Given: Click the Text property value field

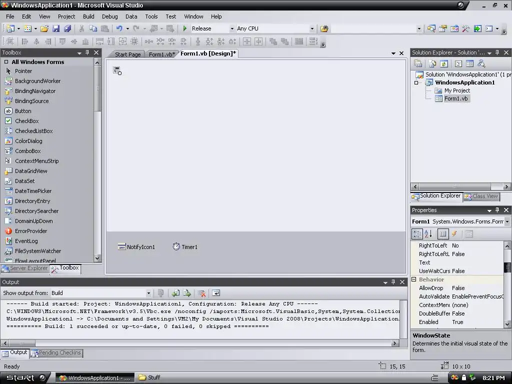Looking at the screenshot, I should coord(477,262).
